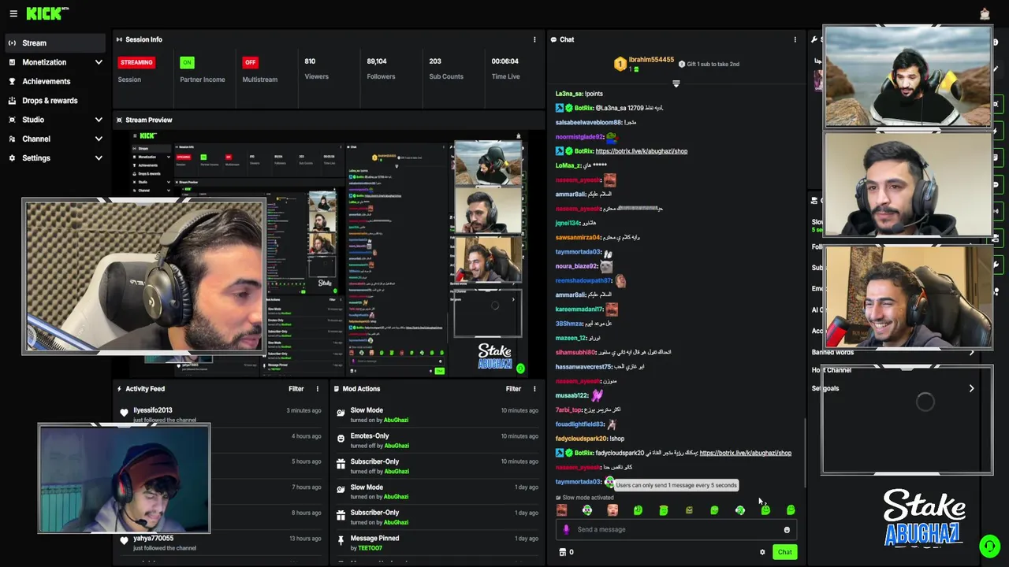Screen dimensions: 1009x567
Task: Focus the Send a message field
Action: pos(676,529)
